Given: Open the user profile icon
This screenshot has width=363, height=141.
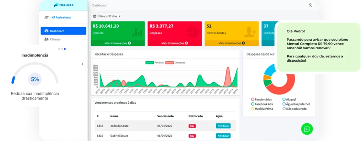Looking at the screenshot, I should pyautogui.click(x=310, y=5).
